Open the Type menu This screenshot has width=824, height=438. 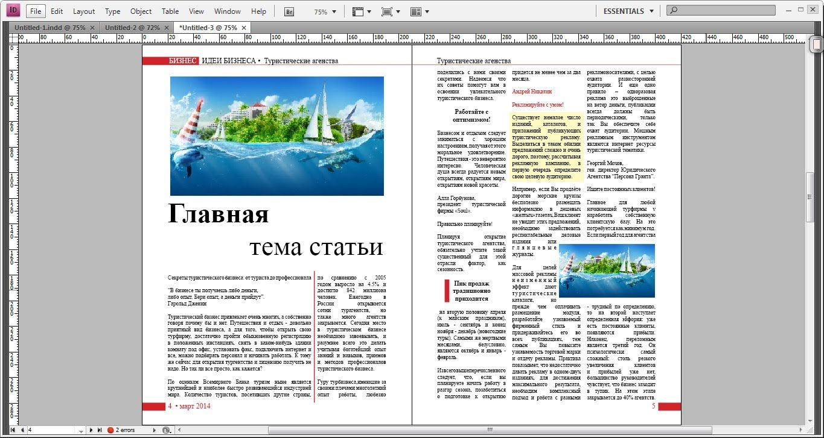pyautogui.click(x=112, y=11)
